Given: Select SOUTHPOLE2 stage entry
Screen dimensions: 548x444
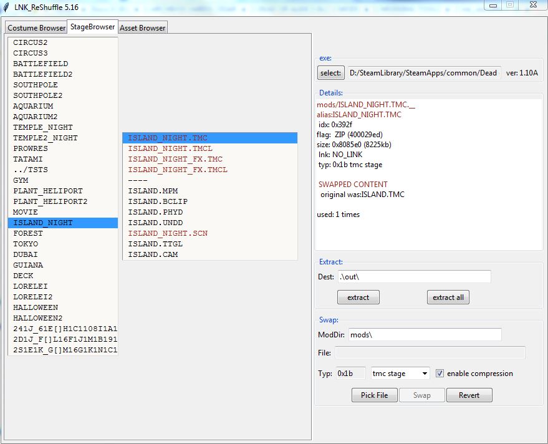Looking at the screenshot, I should [x=63, y=95].
